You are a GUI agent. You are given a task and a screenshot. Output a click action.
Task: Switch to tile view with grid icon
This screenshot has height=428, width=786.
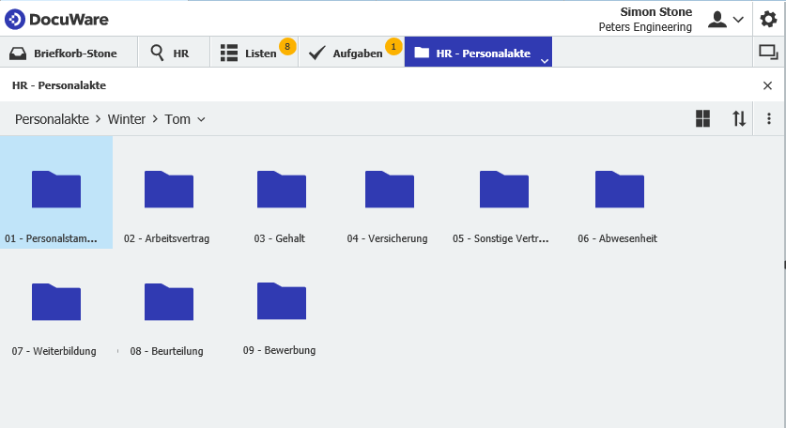[702, 118]
